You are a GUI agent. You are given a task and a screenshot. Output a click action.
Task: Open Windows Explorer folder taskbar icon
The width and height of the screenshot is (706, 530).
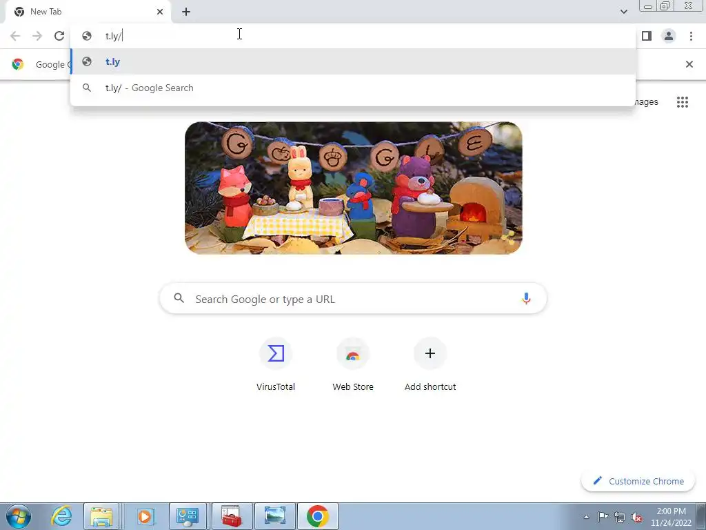coord(102,516)
